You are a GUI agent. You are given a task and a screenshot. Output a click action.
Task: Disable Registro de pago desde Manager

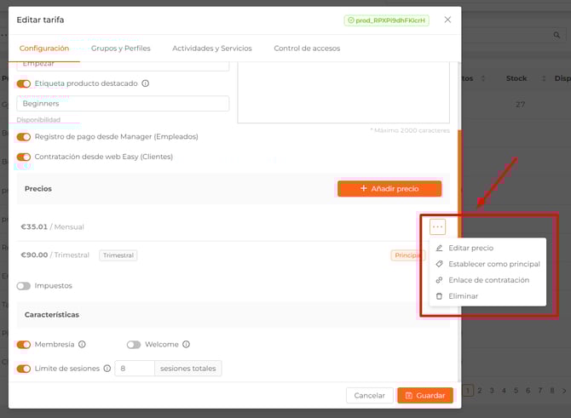pyautogui.click(x=24, y=136)
